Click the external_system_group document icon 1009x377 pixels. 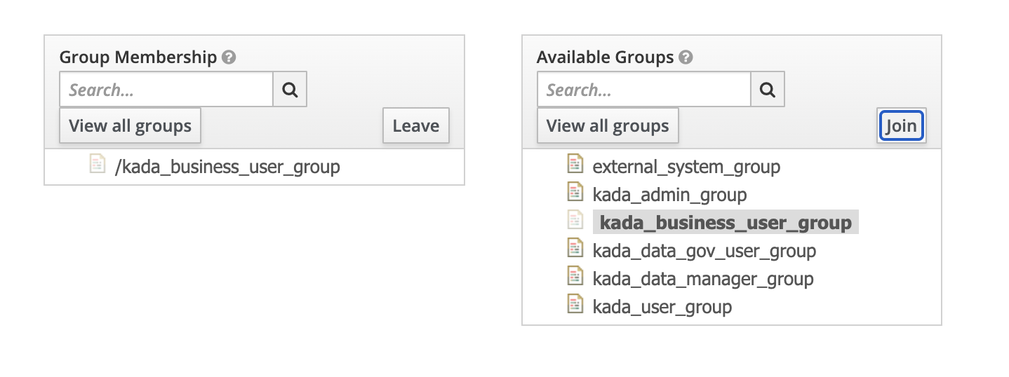pyautogui.click(x=575, y=165)
